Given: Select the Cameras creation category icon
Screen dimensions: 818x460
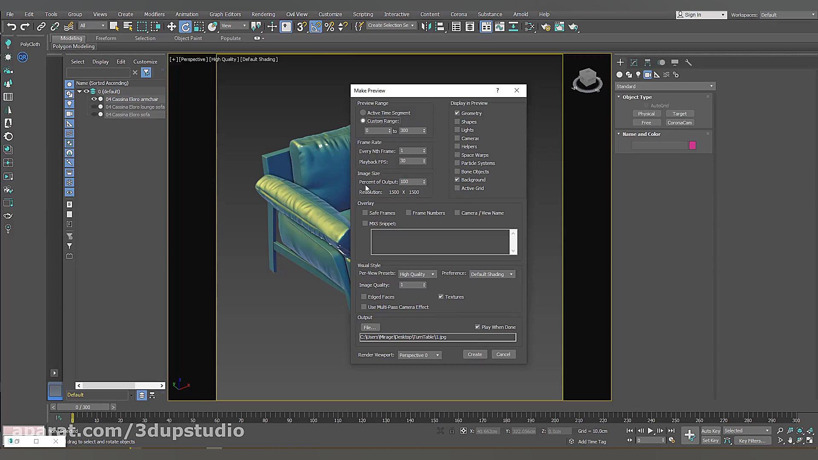Looking at the screenshot, I should coord(648,75).
